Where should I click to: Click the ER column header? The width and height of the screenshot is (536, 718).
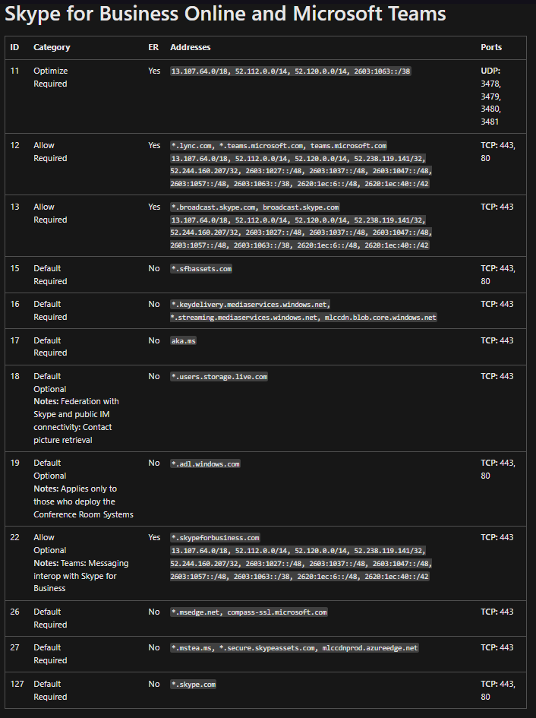153,47
